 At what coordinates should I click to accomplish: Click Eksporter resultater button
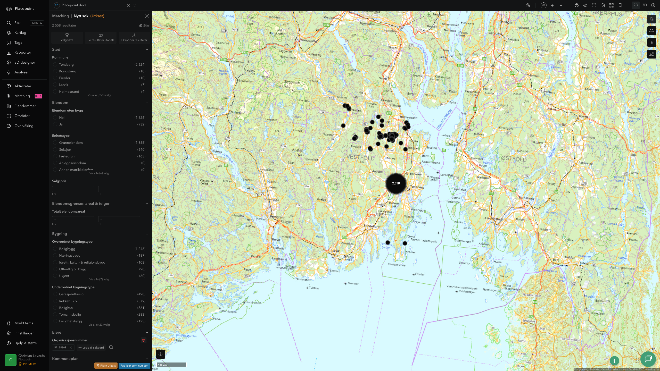pyautogui.click(x=134, y=37)
